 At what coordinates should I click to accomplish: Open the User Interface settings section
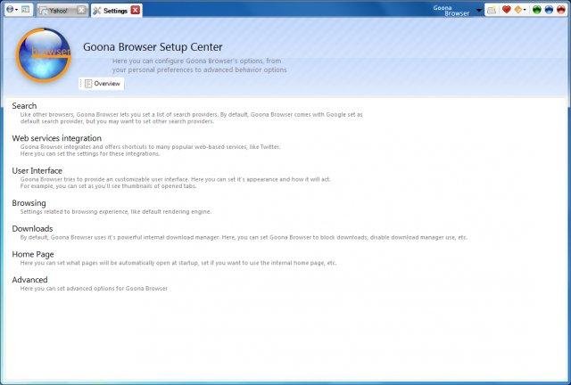point(37,171)
